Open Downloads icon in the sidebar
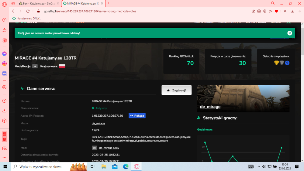The width and height of the screenshot is (304, 171). click(x=4, y=111)
